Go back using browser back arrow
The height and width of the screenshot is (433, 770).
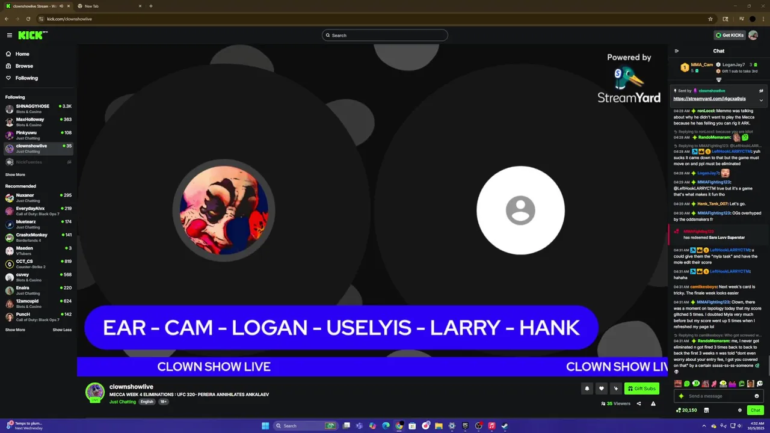click(x=7, y=19)
